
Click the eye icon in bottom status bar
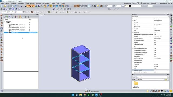coord(168,91)
